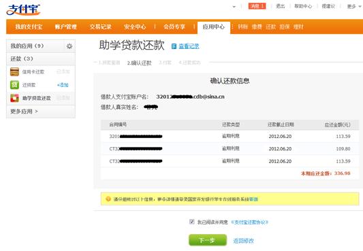Click the green 下一步 button

[208, 240]
